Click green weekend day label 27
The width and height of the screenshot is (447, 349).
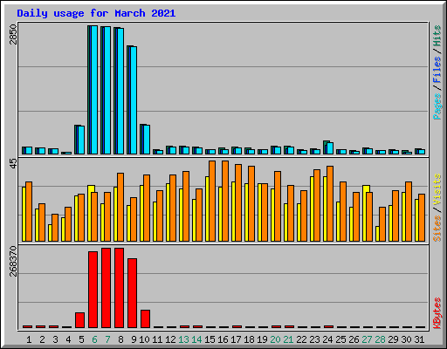coord(367,339)
